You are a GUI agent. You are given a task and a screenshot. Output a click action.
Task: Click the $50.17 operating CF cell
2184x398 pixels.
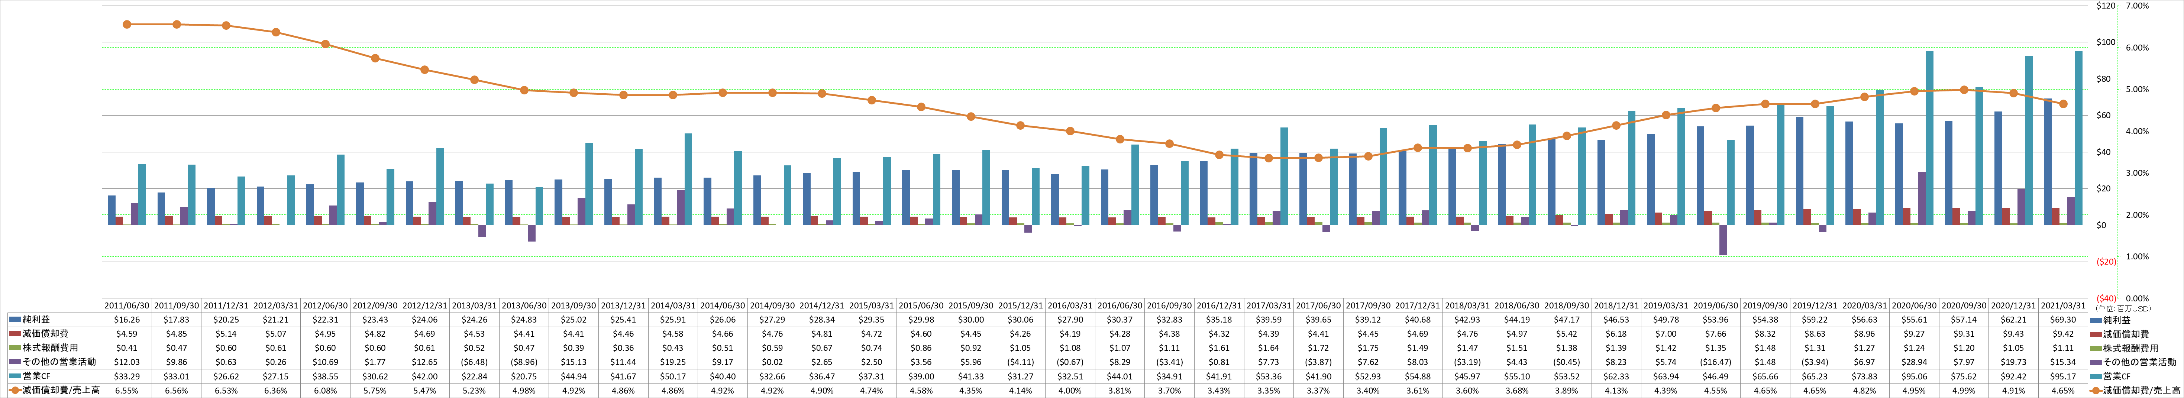pyautogui.click(x=672, y=376)
